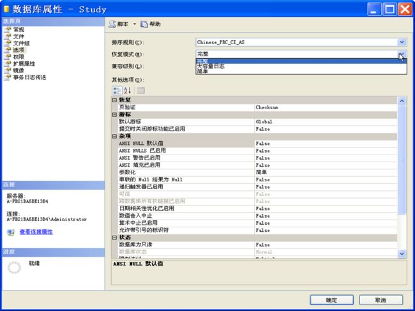Click the 确定 button
The width and height of the screenshot is (415, 311).
pos(331,300)
